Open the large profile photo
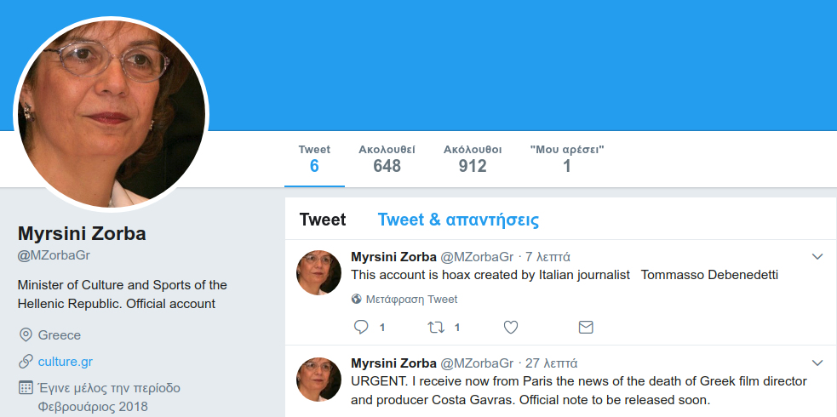This screenshot has width=837, height=417. coord(112,114)
